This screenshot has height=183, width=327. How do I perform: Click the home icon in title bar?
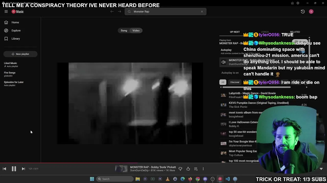[x=292, y=3]
